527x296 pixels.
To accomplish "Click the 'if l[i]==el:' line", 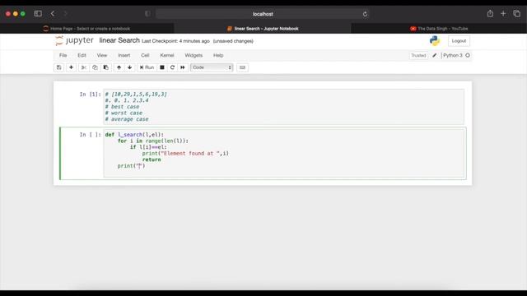I will 148,147.
